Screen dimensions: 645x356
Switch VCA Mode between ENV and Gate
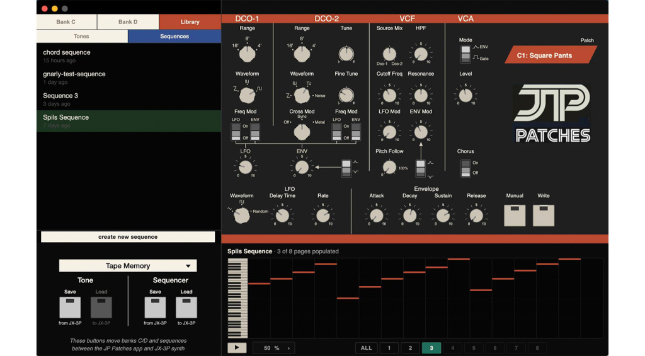click(465, 54)
